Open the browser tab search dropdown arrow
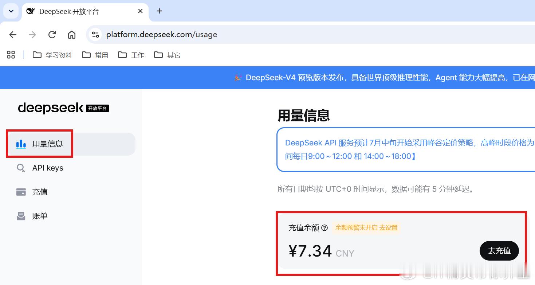The height and width of the screenshot is (285, 535). [11, 11]
